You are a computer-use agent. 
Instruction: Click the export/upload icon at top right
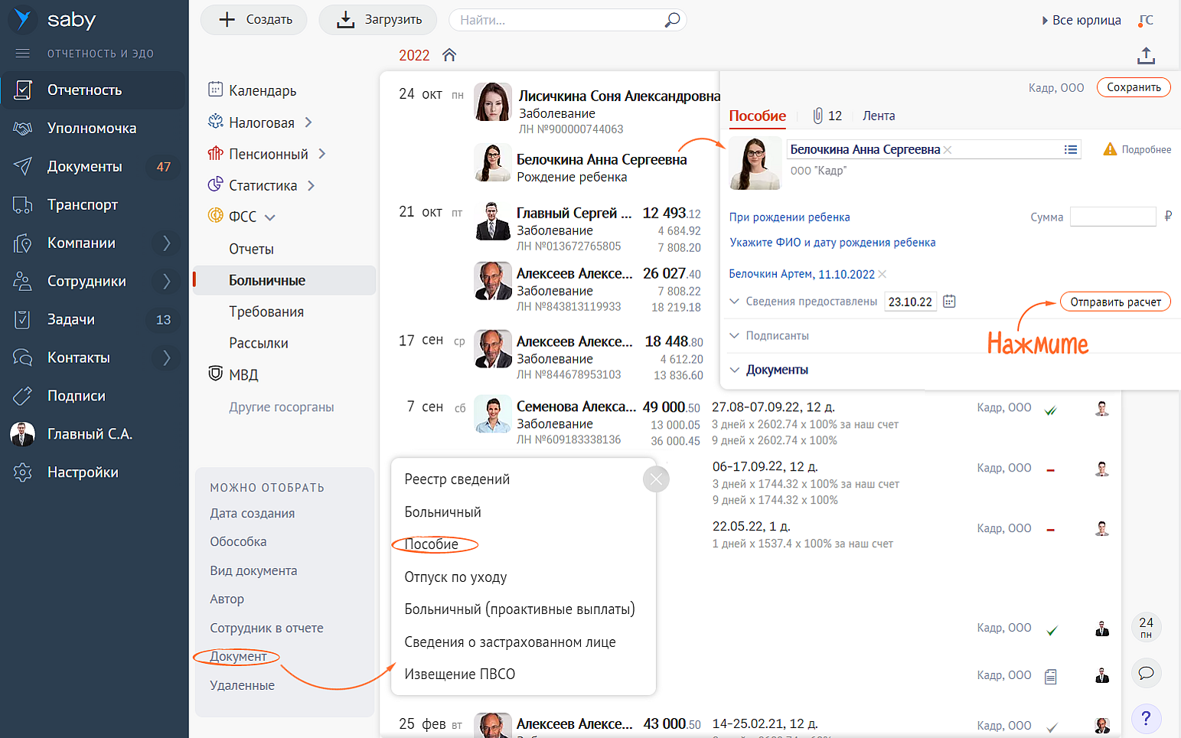(x=1145, y=55)
